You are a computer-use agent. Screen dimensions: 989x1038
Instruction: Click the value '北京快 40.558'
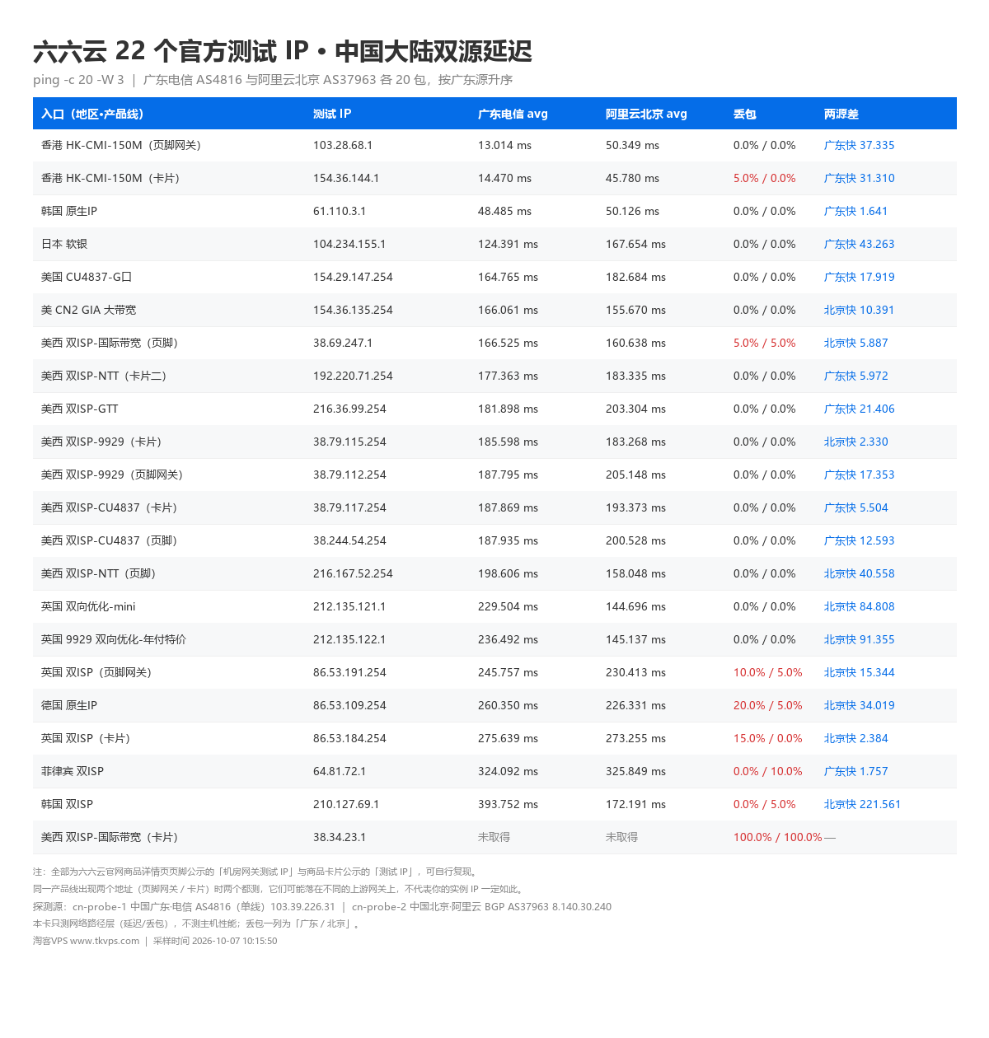[x=859, y=573]
